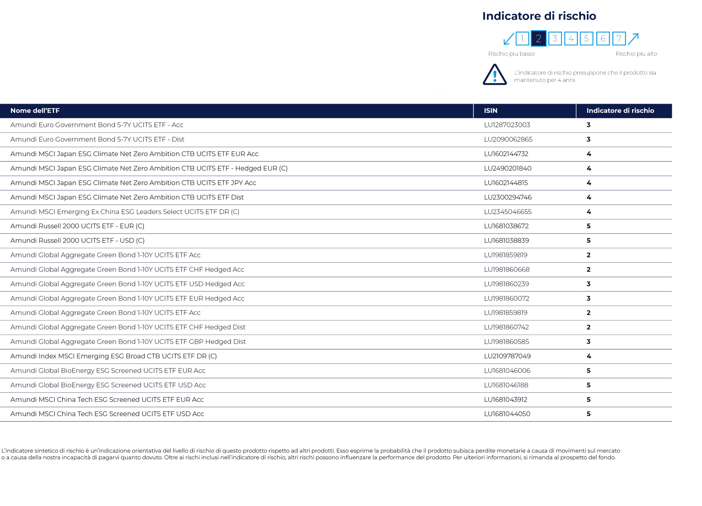Image resolution: width=702 pixels, height=506 pixels.
Task: Click 'Amundi Global BioEnergy ESG Screened UCITS ETF EUR Acc'
Action: click(108, 371)
